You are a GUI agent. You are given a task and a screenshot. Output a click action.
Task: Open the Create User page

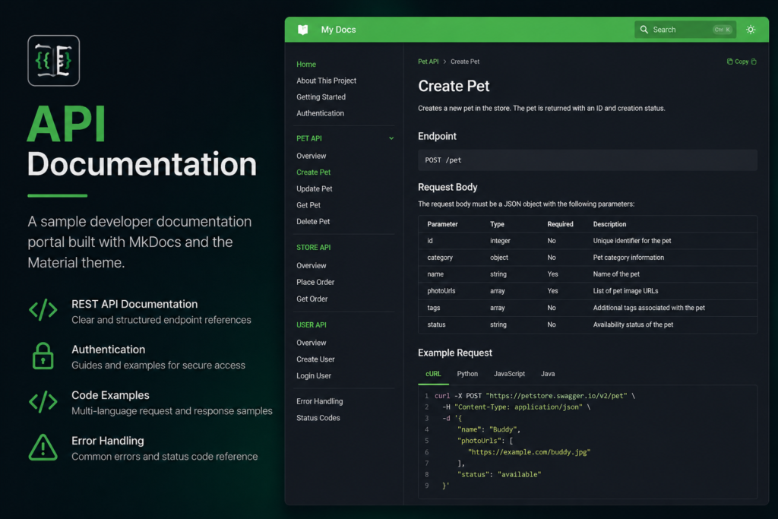click(315, 359)
